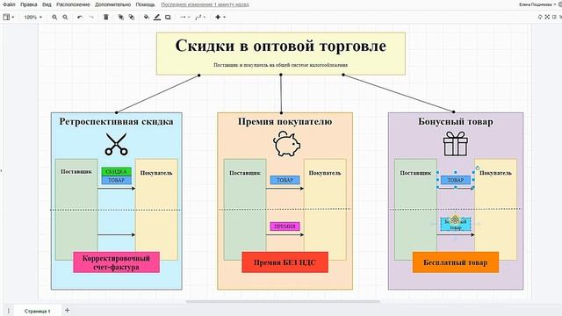The image size is (562, 316).
Task: Select Покупатель column in Ретроспективная скидка
Action: coord(156,210)
